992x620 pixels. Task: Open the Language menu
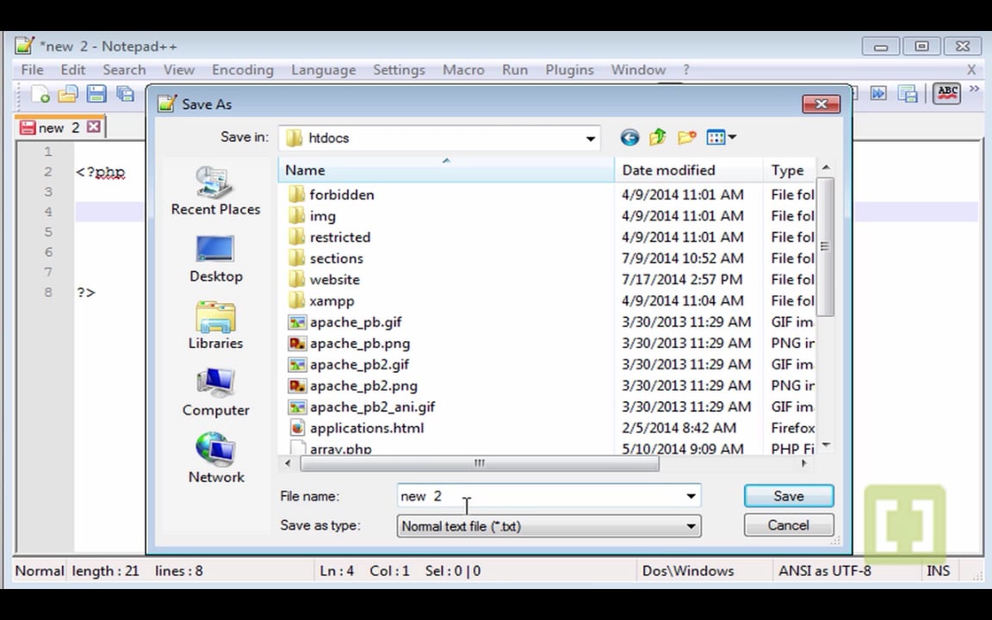pos(323,70)
